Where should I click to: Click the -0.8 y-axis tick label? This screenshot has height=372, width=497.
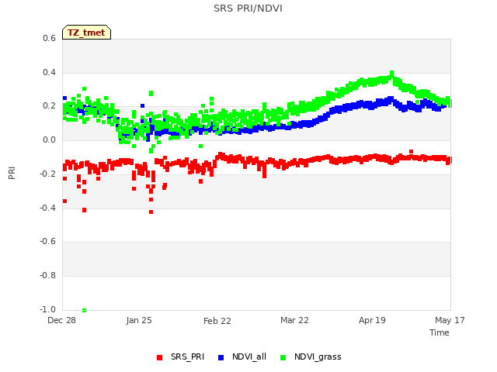[x=47, y=276]
